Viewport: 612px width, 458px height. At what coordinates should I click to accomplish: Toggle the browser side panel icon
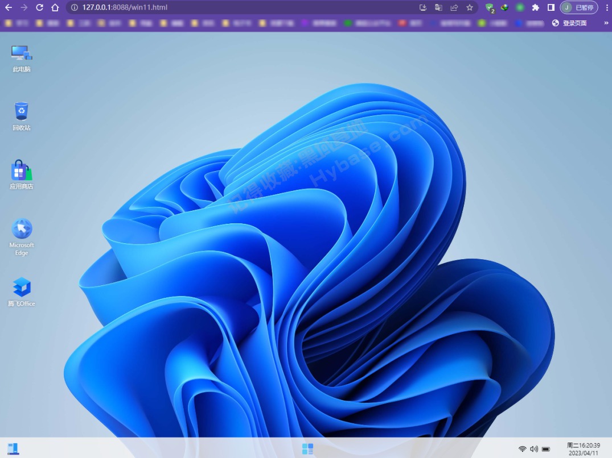tap(551, 7)
